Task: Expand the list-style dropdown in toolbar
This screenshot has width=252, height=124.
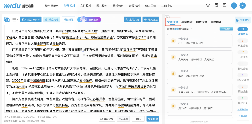Action: [15, 20]
